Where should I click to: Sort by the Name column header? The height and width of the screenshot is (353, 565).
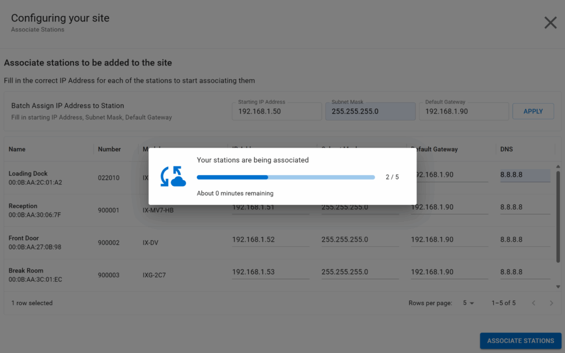[17, 149]
